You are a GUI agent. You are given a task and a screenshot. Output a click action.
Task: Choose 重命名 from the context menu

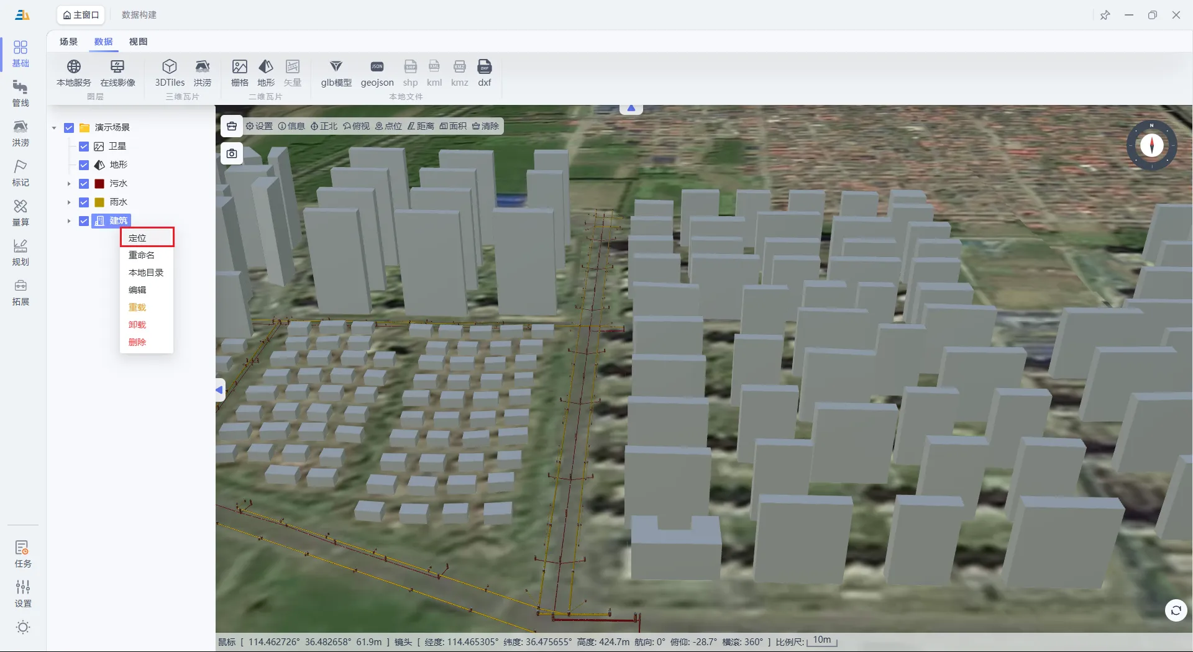tap(147, 255)
